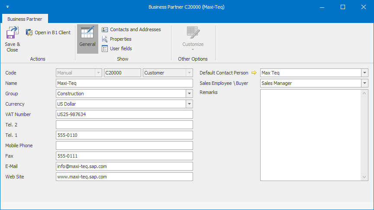
Task: Click the Web Site field
Action: tap(124, 177)
